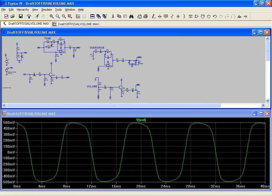Halt the simulation with the hand stop icon
The image size is (272, 196).
[x=43, y=16]
